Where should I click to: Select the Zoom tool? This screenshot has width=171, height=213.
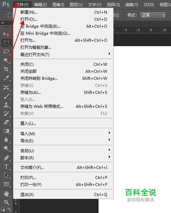click(6, 202)
